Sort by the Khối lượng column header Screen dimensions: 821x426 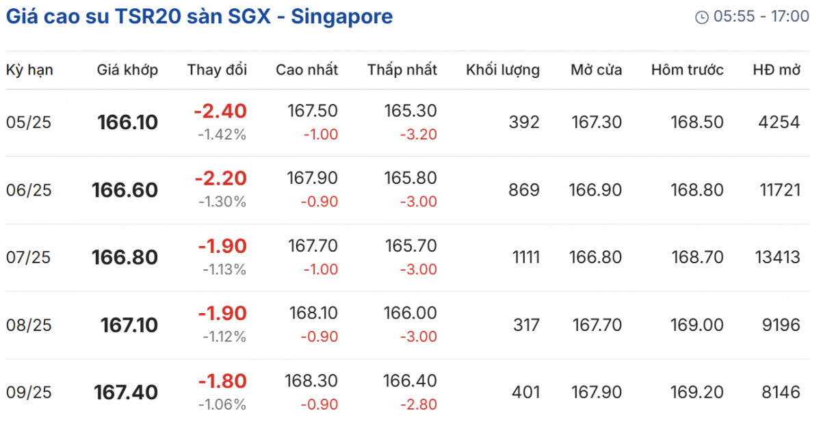click(502, 70)
